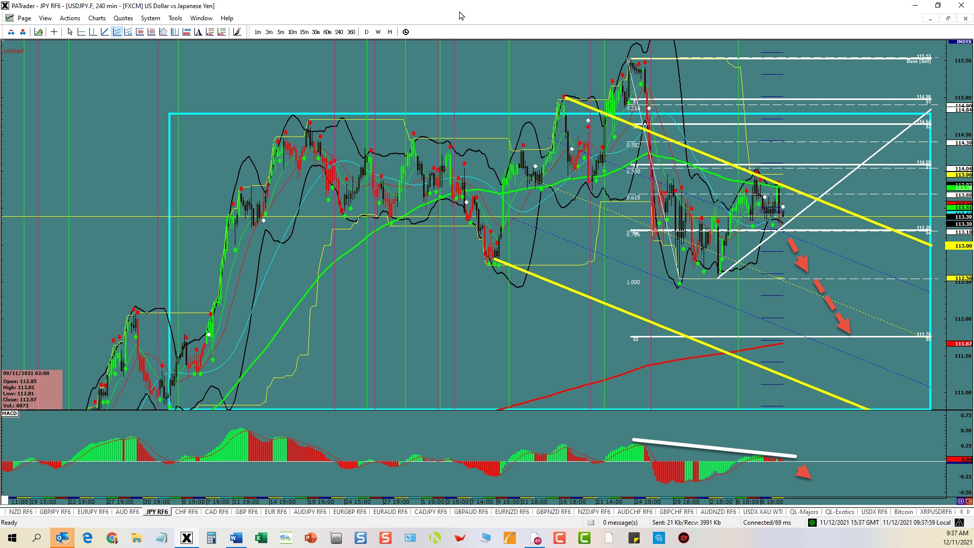Screen dimensions: 974x548
Task: Click the green connection indicator icon
Action: [x=812, y=523]
